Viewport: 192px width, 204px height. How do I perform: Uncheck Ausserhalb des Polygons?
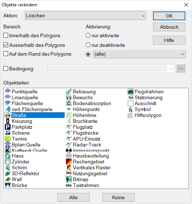click(6, 45)
